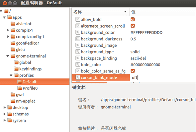Image resolution: width=196 pixels, height=132 pixels.
Task: Click the gksu folder icon
Action: (x=13, y=50)
